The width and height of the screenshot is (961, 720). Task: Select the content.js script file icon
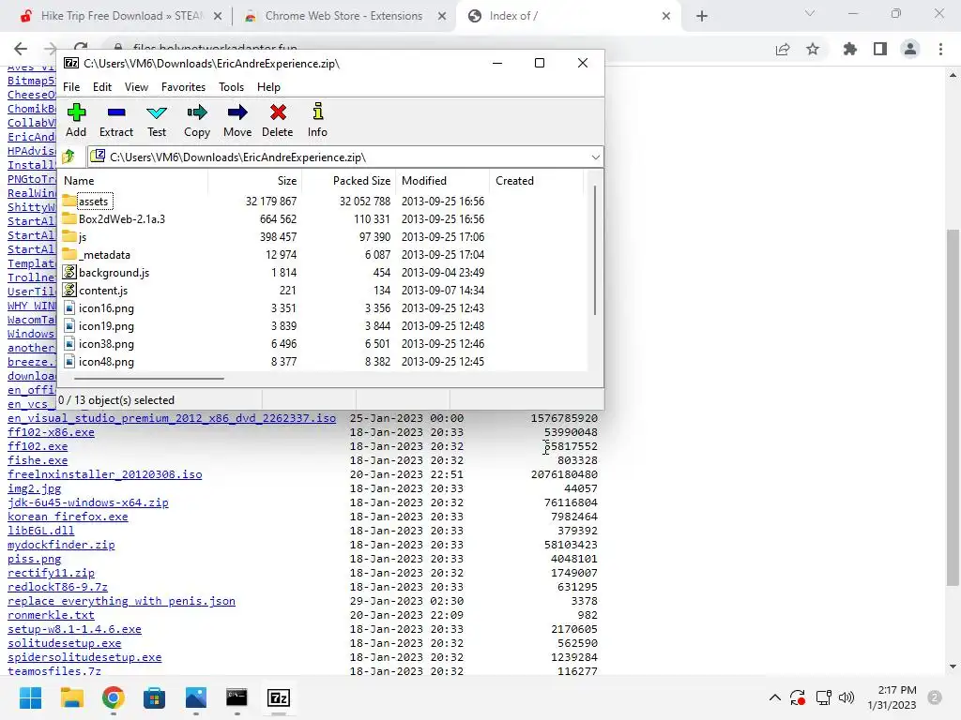[x=69, y=290]
